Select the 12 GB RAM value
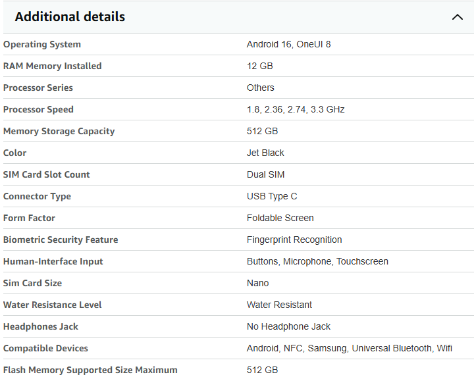 pyautogui.click(x=259, y=66)
